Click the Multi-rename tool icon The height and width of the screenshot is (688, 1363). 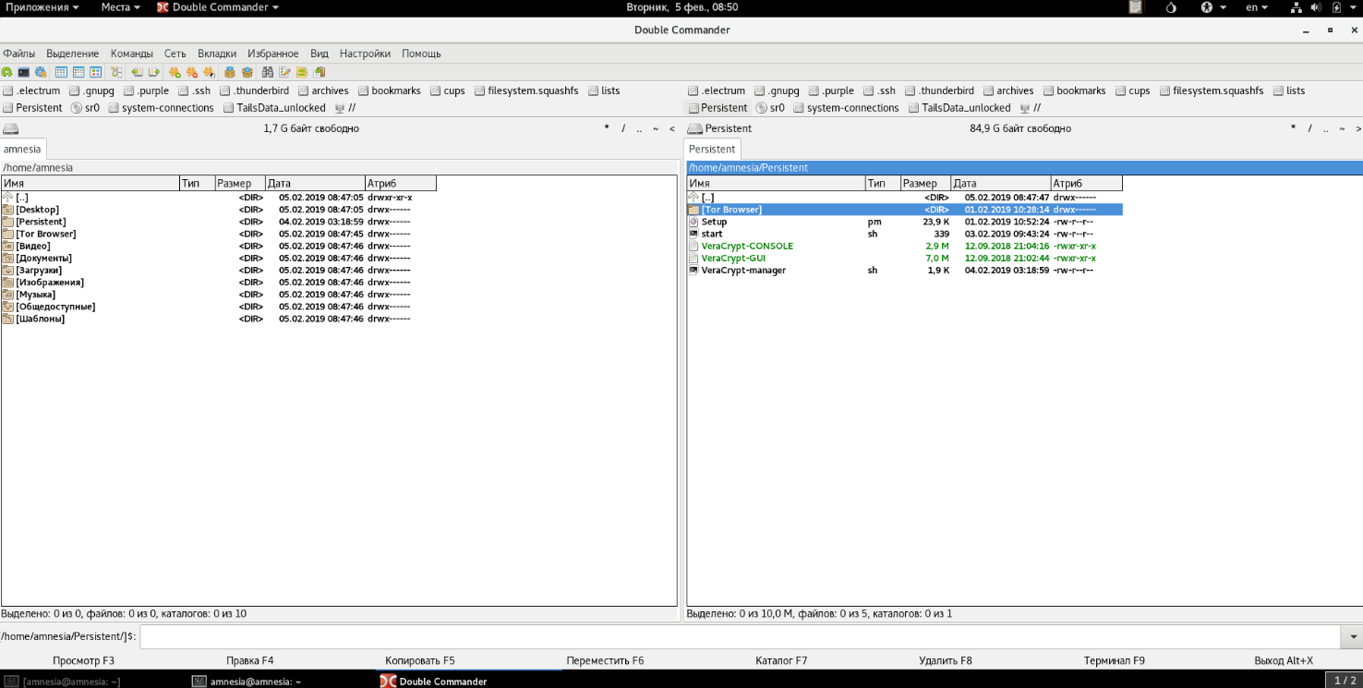[285, 72]
